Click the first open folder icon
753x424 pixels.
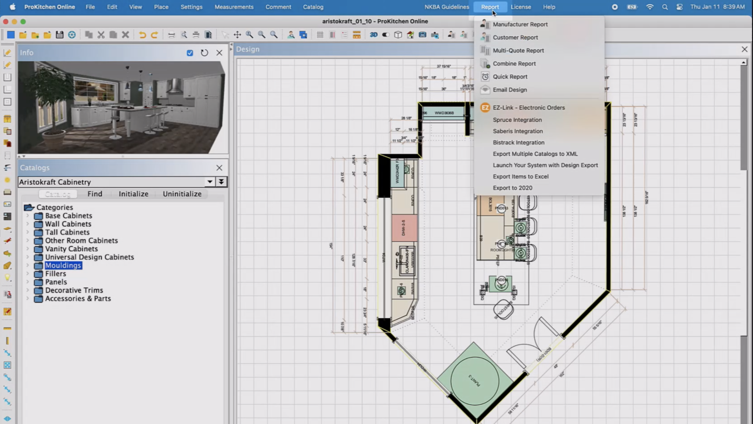point(23,35)
